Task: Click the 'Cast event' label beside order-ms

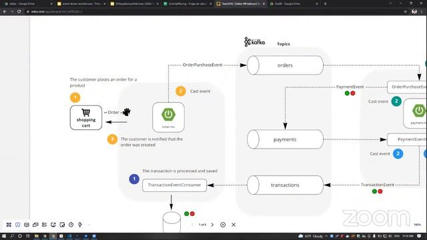Action: pyautogui.click(x=200, y=91)
